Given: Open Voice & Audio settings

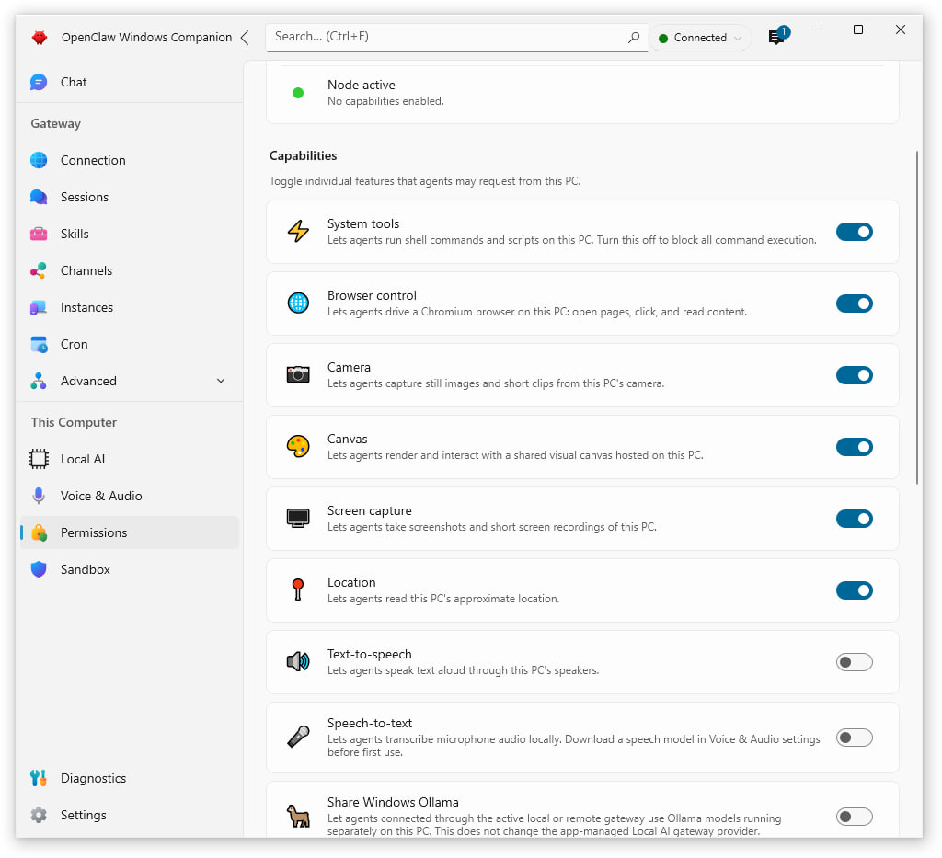Looking at the screenshot, I should pyautogui.click(x=130, y=496).
